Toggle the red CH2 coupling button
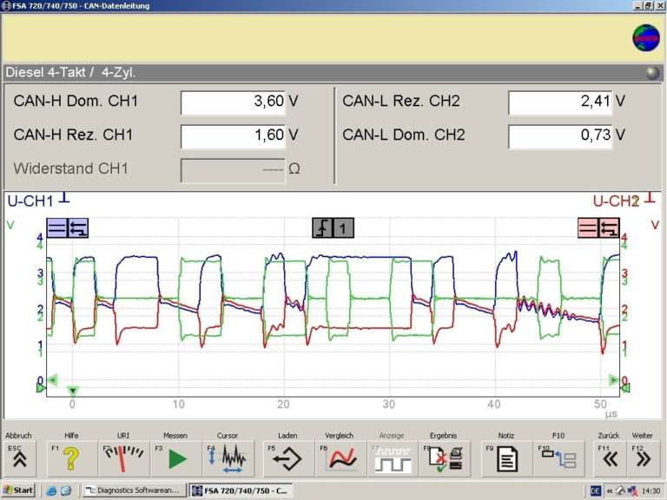The width and height of the screenshot is (667, 500). point(589,227)
